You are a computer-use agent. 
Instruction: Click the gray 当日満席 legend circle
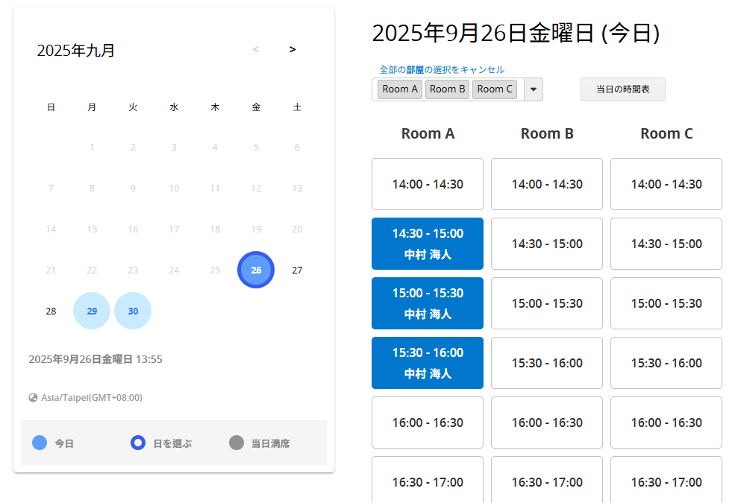(237, 443)
